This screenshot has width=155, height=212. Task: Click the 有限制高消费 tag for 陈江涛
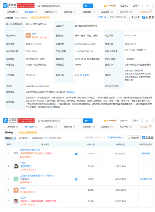(37, 201)
